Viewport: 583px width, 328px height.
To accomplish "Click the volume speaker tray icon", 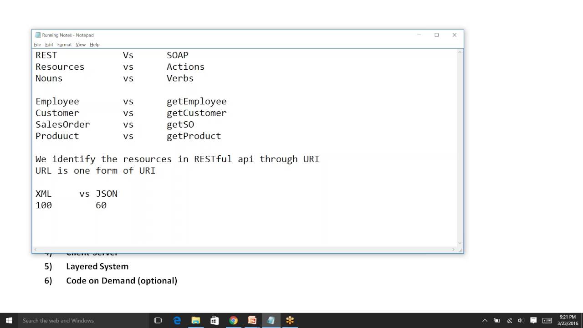I will pos(521,321).
